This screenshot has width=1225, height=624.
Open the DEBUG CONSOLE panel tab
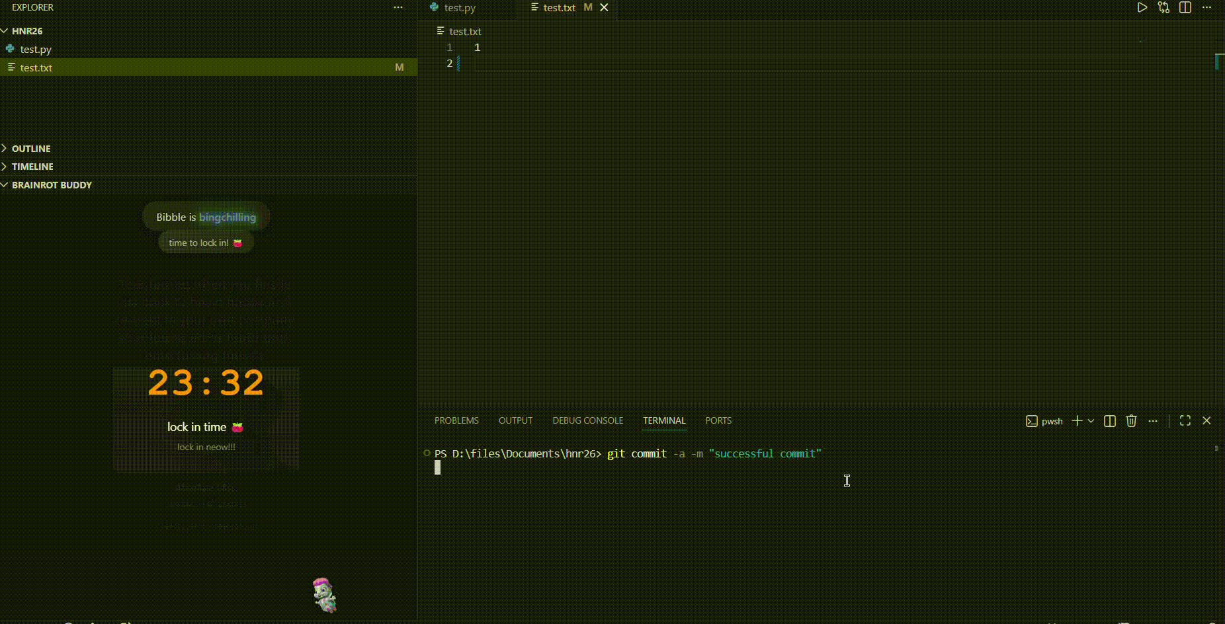[588, 420]
